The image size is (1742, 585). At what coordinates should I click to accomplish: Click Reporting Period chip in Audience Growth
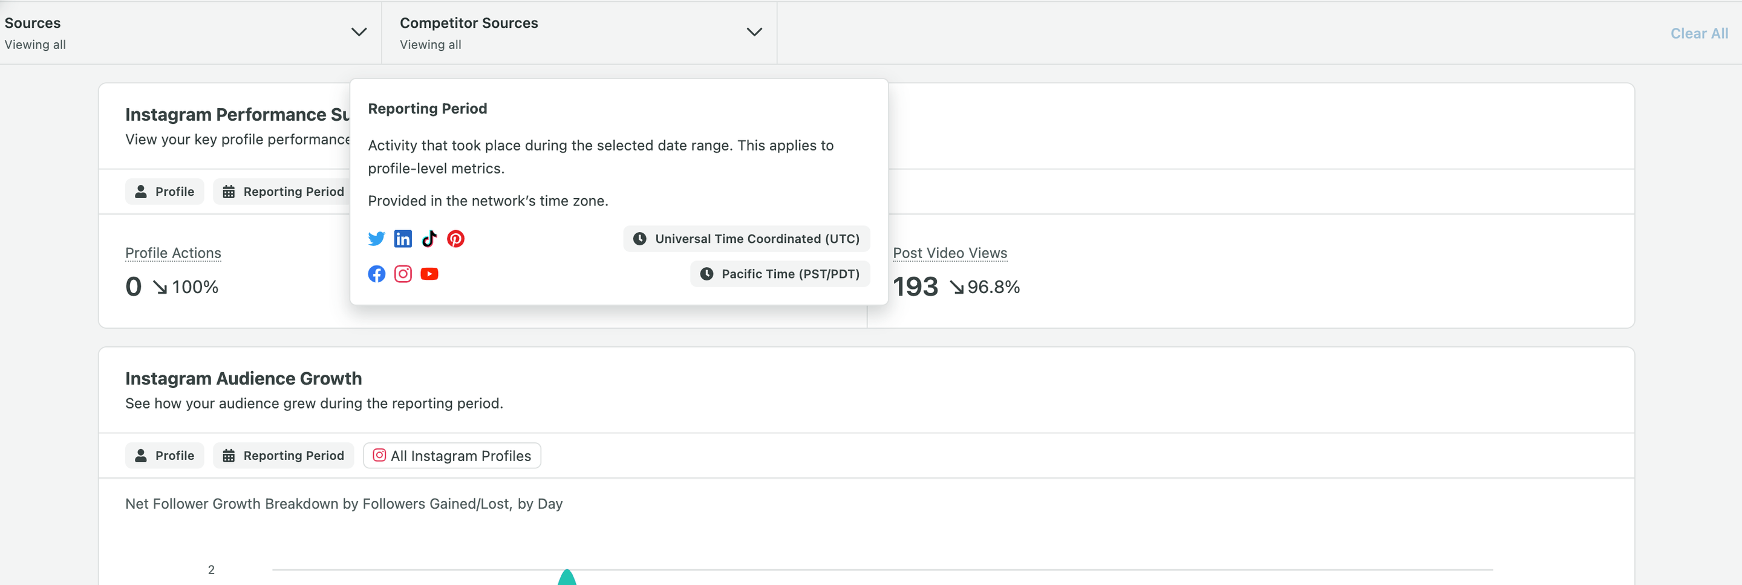(x=283, y=456)
